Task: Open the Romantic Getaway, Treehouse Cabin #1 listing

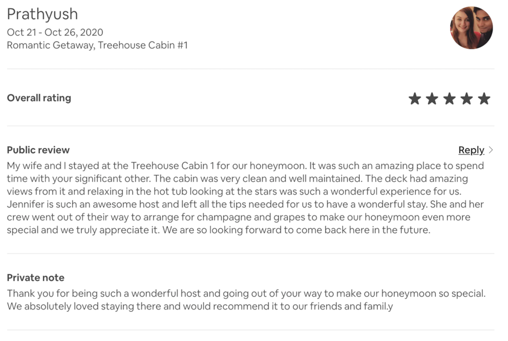Action: click(x=97, y=45)
